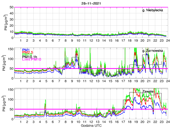The width and height of the screenshot is (171, 128).
Task: Click the 30 tick on top chart
Action: (11, 19)
